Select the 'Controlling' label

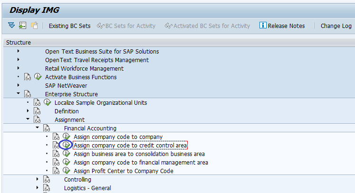(x=77, y=180)
